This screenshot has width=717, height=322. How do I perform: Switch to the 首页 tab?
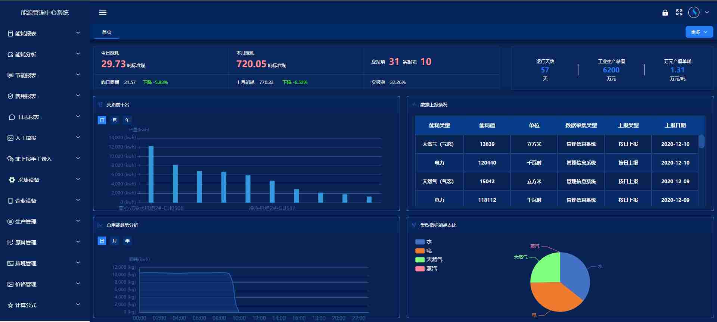[107, 32]
